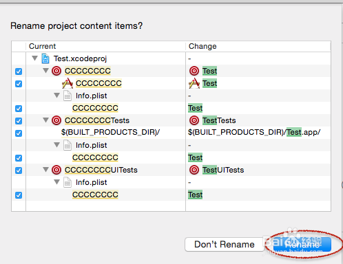
Task: Toggle the $(BUILT_PRODUCTS_DIR)/ row checkbox
Action: click(x=19, y=133)
